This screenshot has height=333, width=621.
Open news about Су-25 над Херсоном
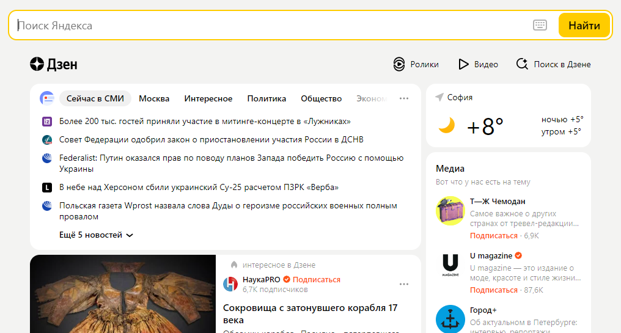(x=199, y=187)
